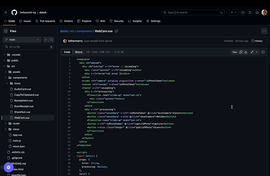270x176 pixels.
Task: Collapse the Files side panel
Action: click(6, 31)
